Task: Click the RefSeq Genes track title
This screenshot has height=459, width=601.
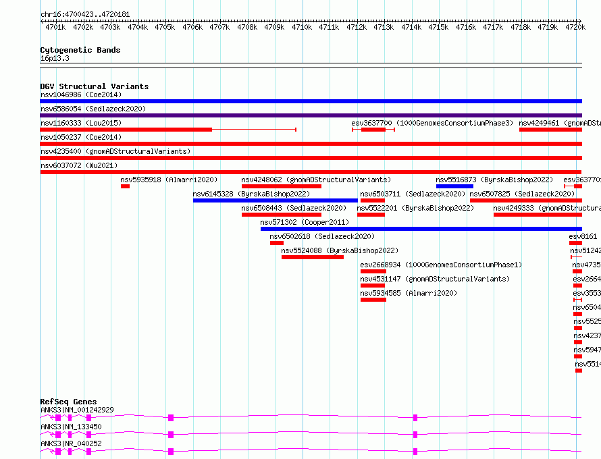Action: click(x=68, y=402)
